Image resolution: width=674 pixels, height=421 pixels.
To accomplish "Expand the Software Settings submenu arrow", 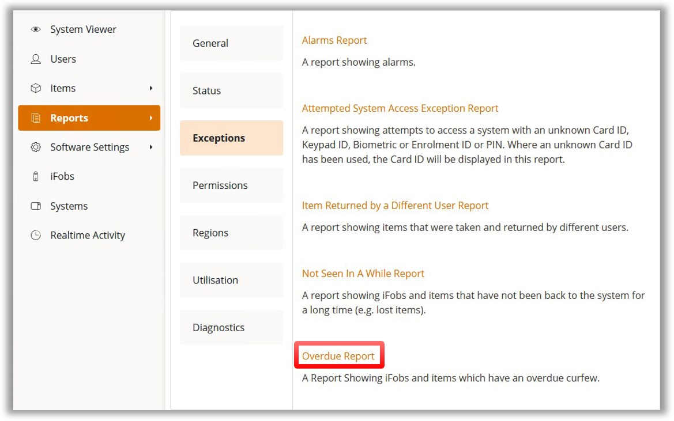I will coord(151,147).
